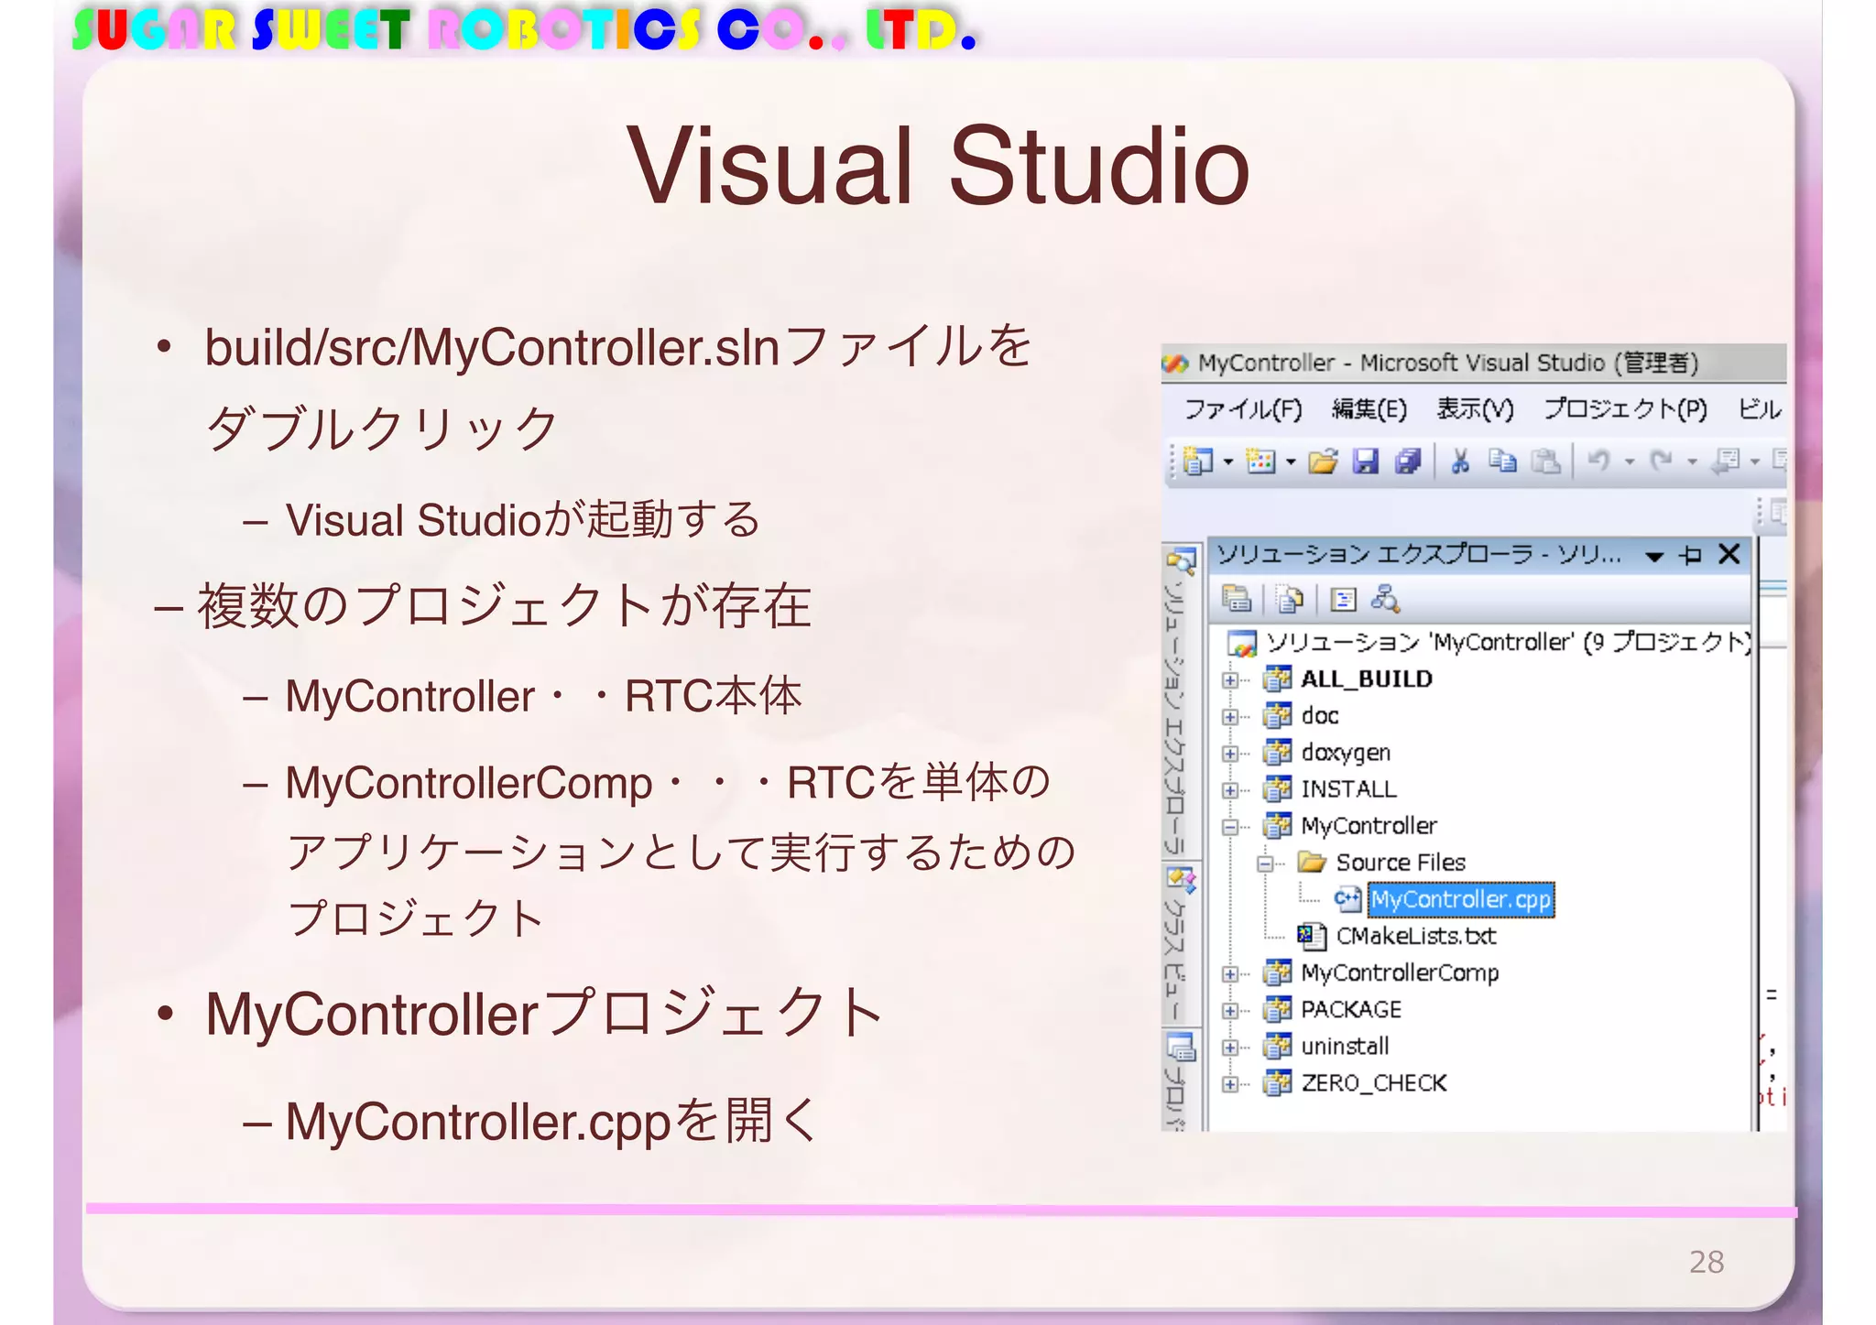Screen dimensions: 1876x1325
Task: Open the Add New Item dropdown arrow
Action: click(x=1291, y=462)
